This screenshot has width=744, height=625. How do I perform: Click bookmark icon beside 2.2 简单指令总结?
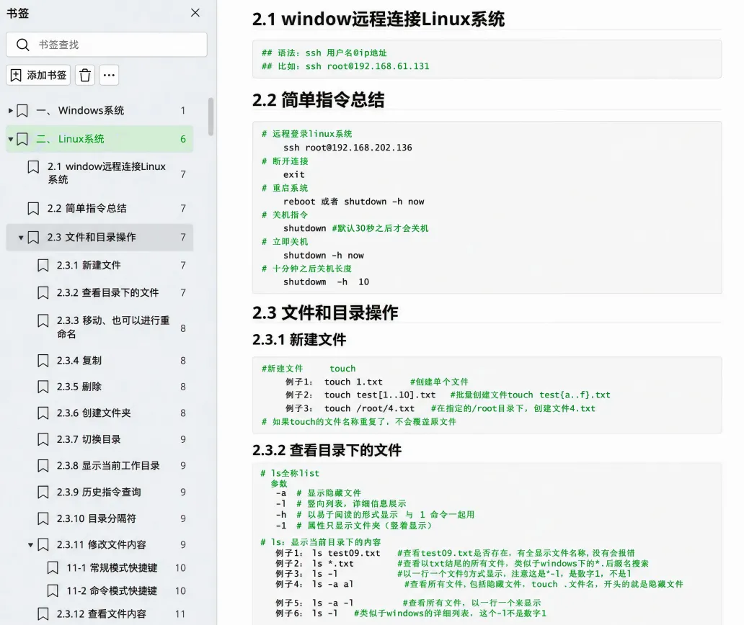coord(33,209)
